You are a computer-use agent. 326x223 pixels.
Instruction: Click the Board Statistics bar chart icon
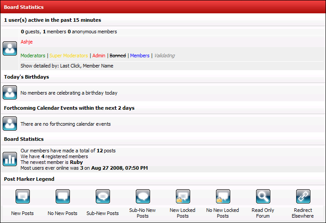click(x=10, y=159)
